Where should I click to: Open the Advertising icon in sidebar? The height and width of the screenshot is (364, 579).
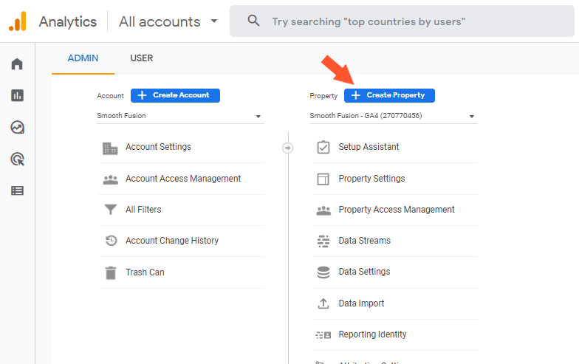[x=17, y=159]
